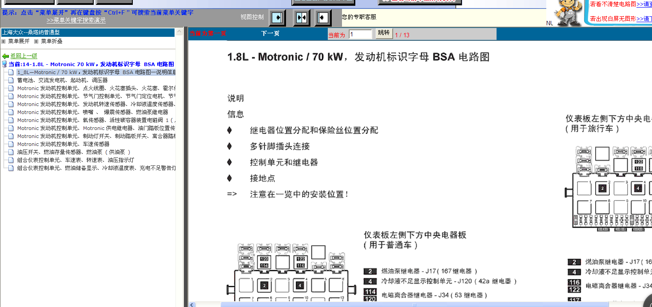Open the 菜单关键字搜索演示 link
652x307 pixels.
(x=76, y=20)
